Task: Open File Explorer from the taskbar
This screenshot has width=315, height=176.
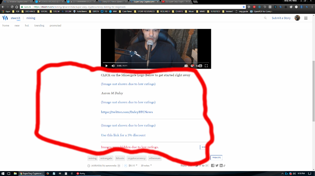Action: [15, 174]
